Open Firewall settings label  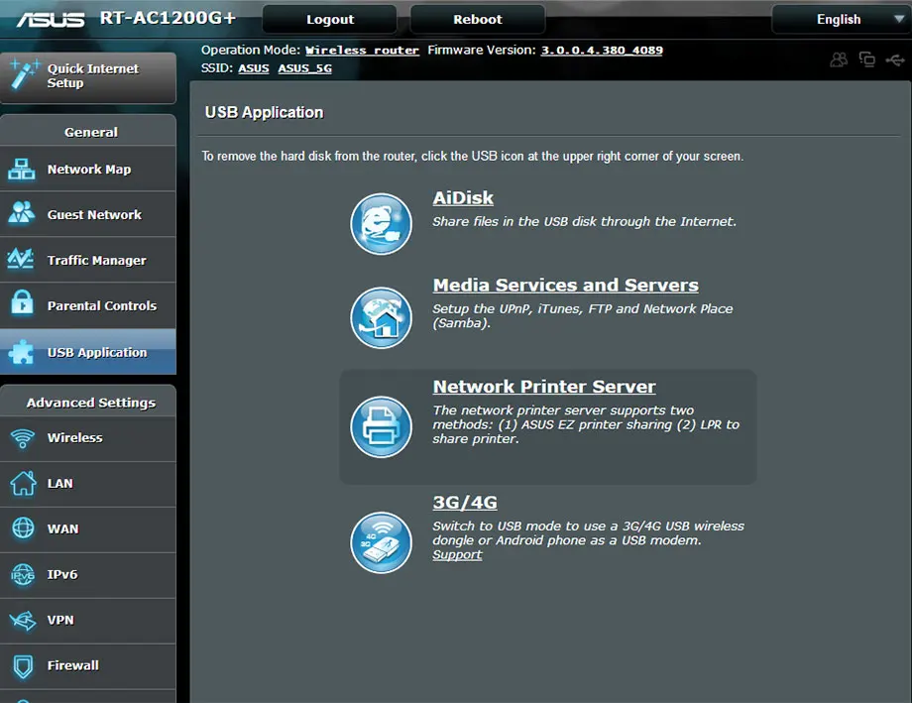click(72, 665)
